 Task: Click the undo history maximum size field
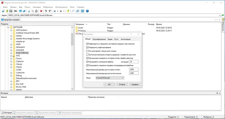point(134,69)
